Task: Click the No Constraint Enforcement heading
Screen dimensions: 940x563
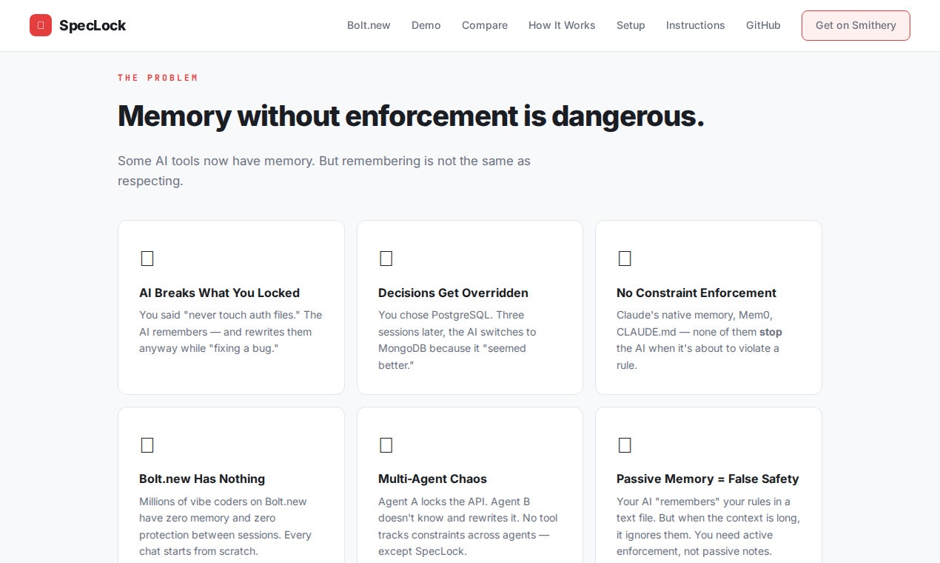Action: (696, 293)
